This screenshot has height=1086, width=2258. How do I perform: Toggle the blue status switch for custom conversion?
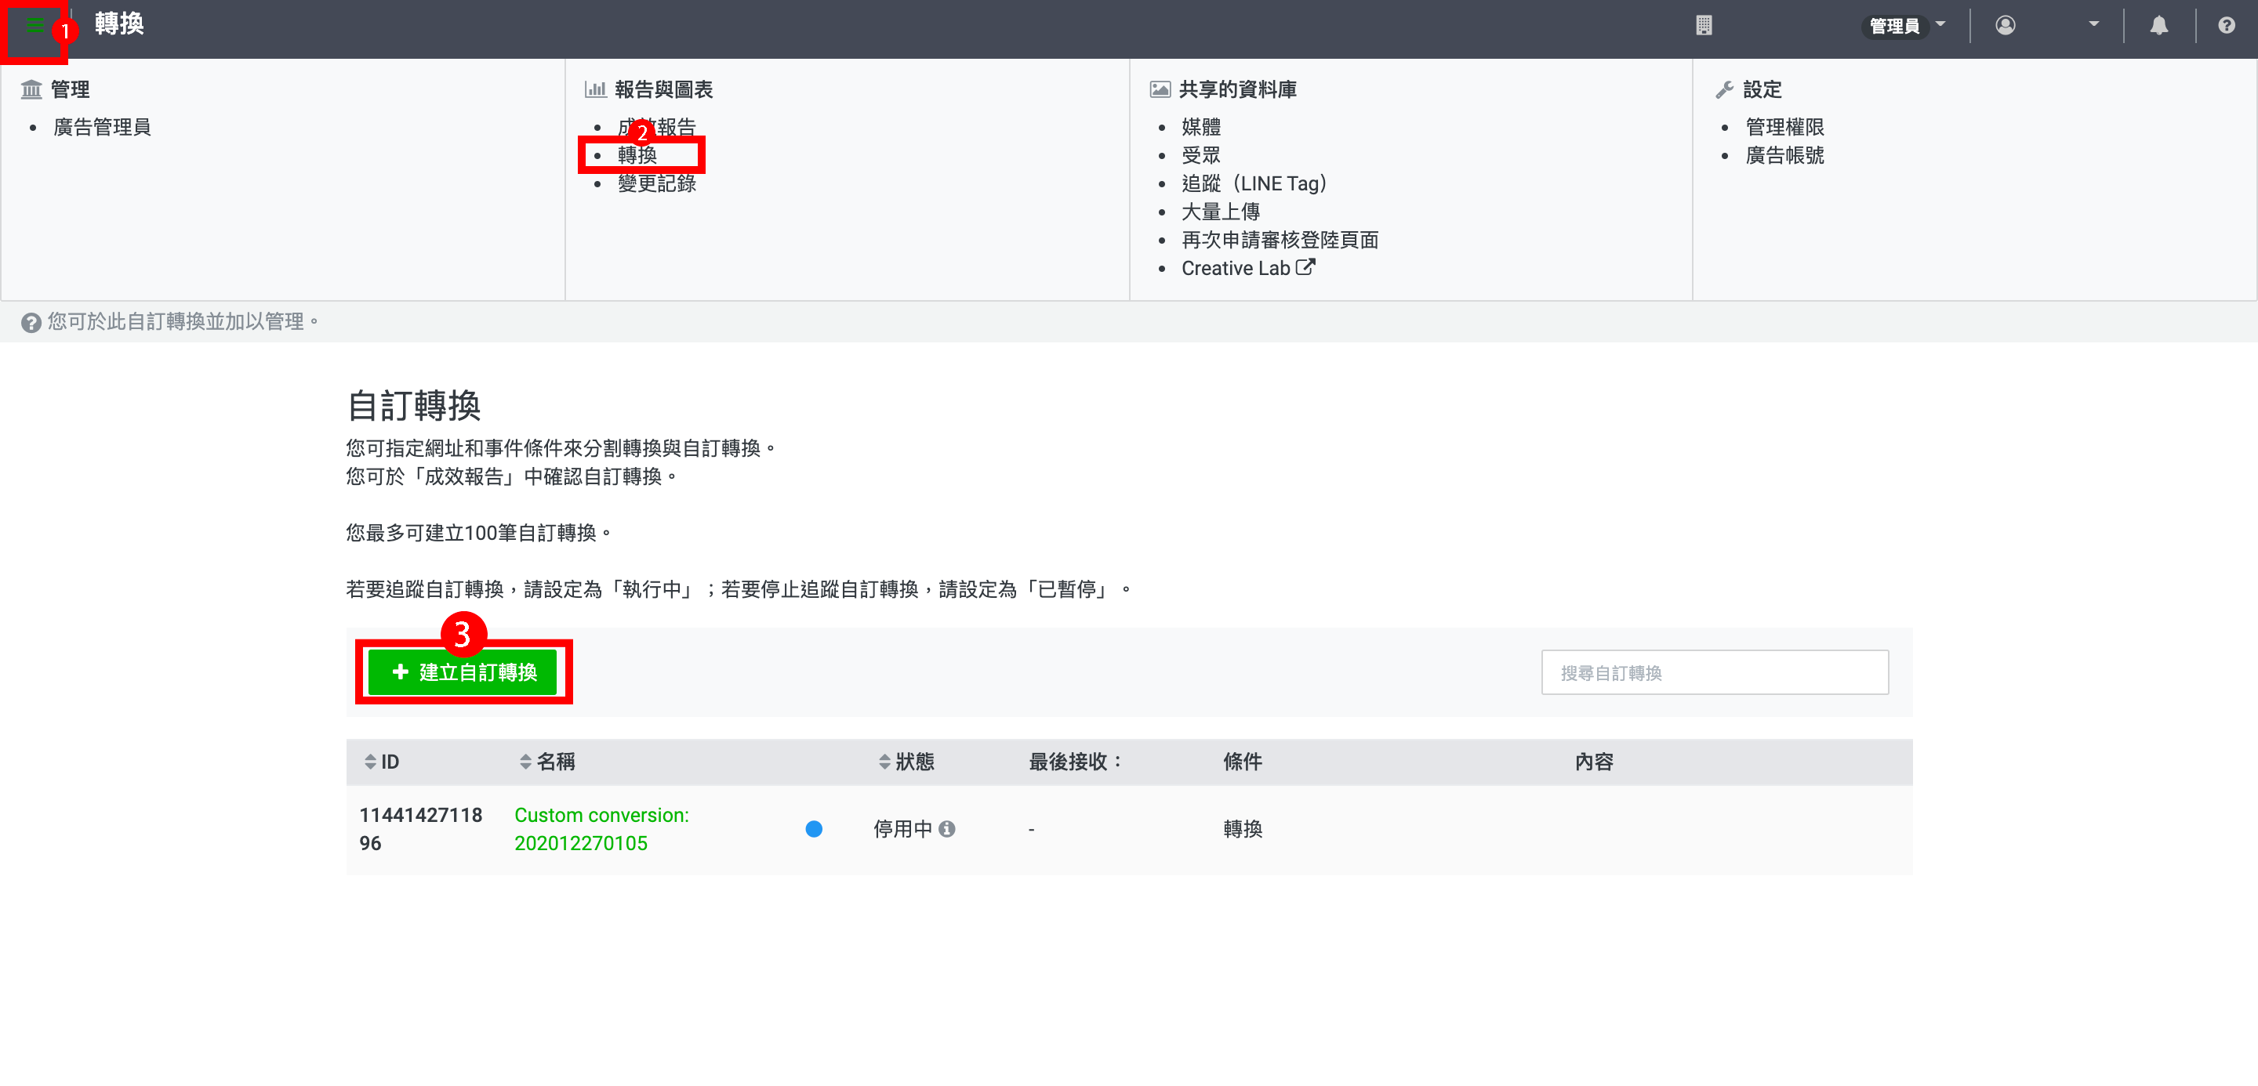[x=814, y=828]
